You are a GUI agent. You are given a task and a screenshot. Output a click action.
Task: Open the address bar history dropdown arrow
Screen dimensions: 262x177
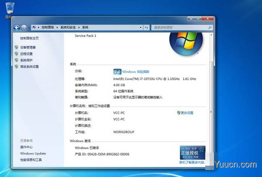coord(141,27)
